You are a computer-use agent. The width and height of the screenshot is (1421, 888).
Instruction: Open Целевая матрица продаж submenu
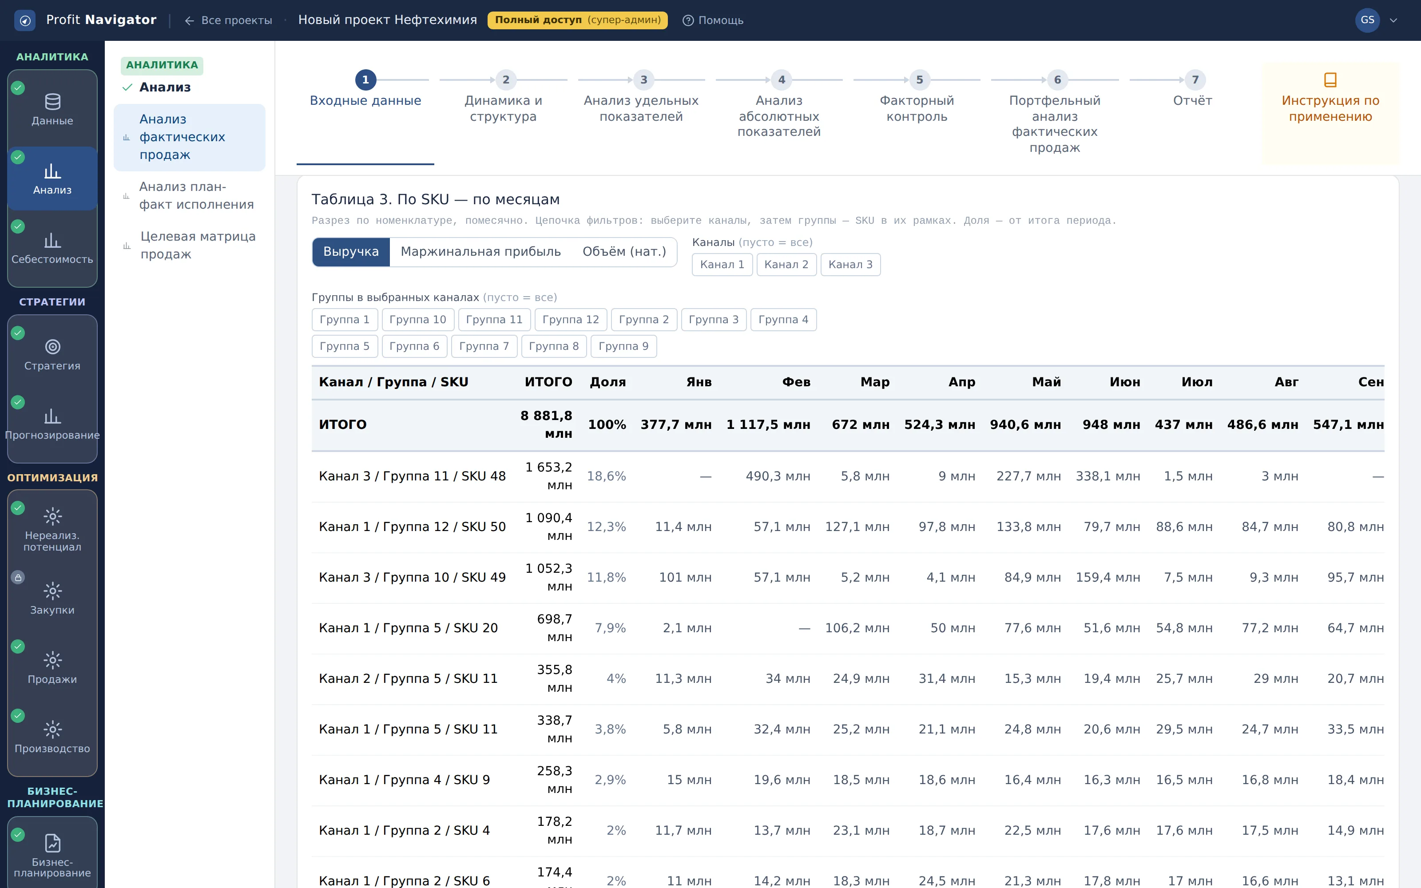(x=189, y=246)
